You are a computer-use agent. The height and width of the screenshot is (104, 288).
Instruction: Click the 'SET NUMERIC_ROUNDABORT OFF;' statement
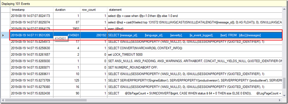pyautogui.click(x=195, y=67)
